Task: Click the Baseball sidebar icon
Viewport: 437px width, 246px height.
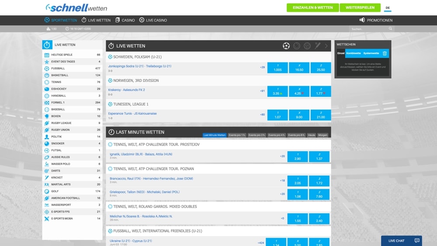Action: (x=47, y=110)
